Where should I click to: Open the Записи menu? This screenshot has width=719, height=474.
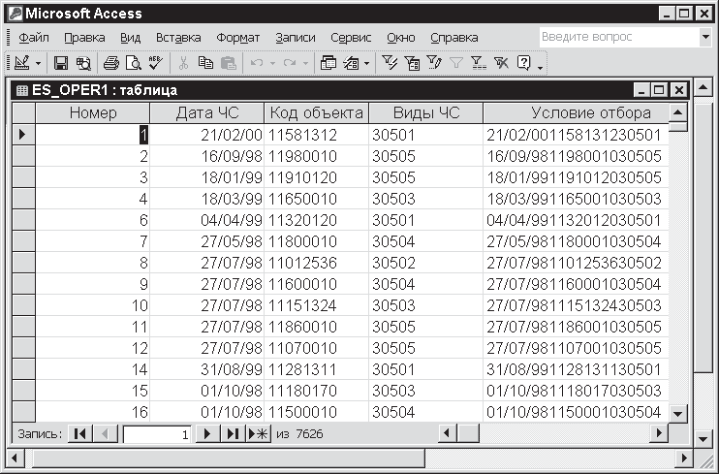coord(295,38)
